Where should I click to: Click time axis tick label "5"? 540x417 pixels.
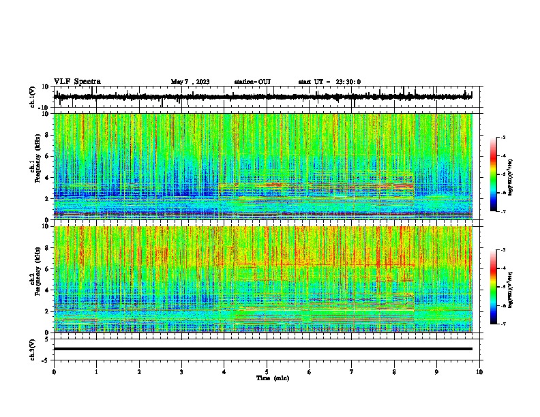267,372
